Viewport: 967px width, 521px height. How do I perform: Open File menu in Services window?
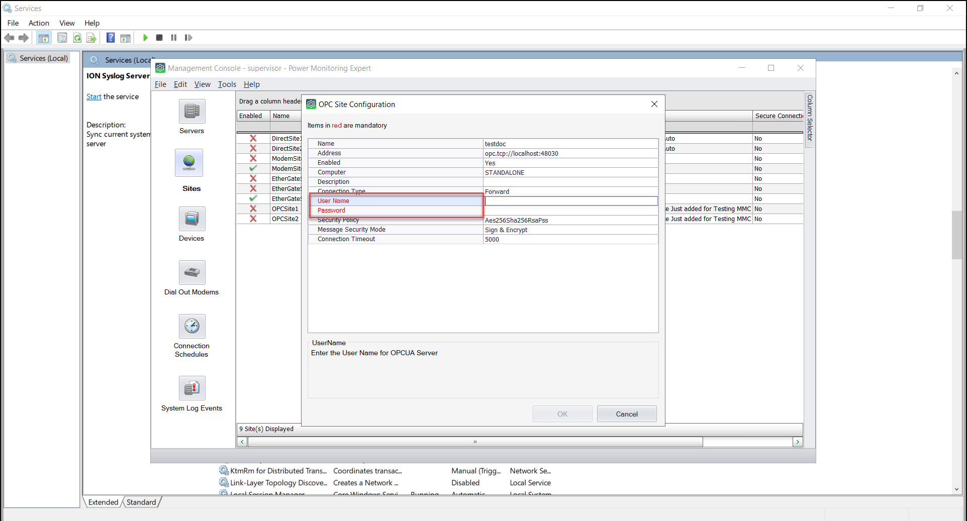tap(13, 23)
